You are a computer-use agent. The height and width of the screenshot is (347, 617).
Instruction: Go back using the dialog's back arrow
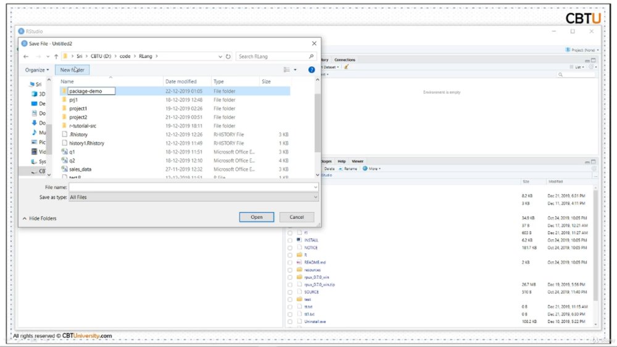tap(26, 57)
